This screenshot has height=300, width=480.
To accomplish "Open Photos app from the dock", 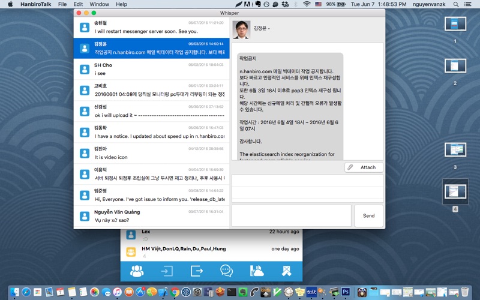I will [x=94, y=292].
